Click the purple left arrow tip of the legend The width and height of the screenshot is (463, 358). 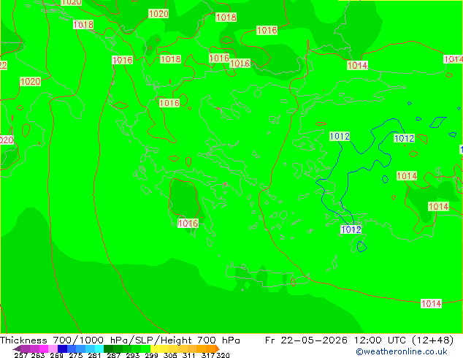coord(16,349)
